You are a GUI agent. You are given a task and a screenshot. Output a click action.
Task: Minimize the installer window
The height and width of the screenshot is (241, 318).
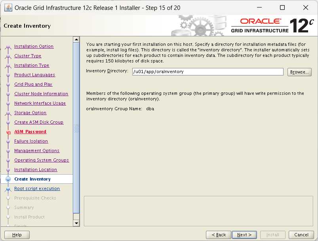(x=259, y=8)
